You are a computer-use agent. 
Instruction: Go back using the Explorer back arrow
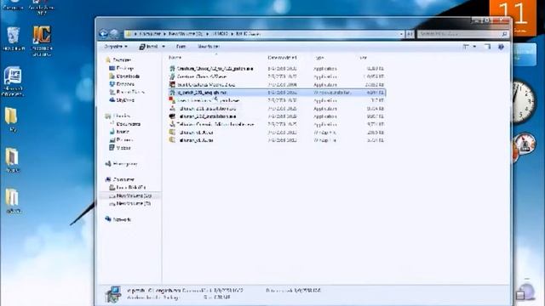tap(103, 33)
